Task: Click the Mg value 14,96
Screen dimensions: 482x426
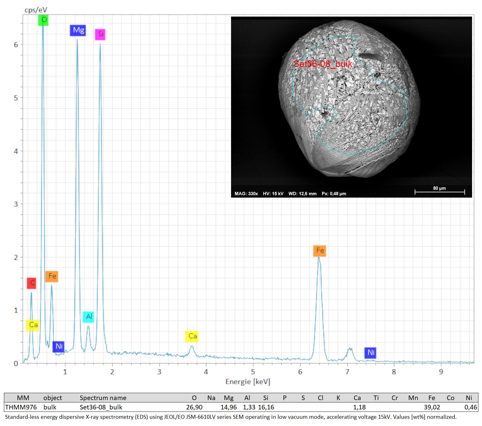Action: pyautogui.click(x=229, y=407)
